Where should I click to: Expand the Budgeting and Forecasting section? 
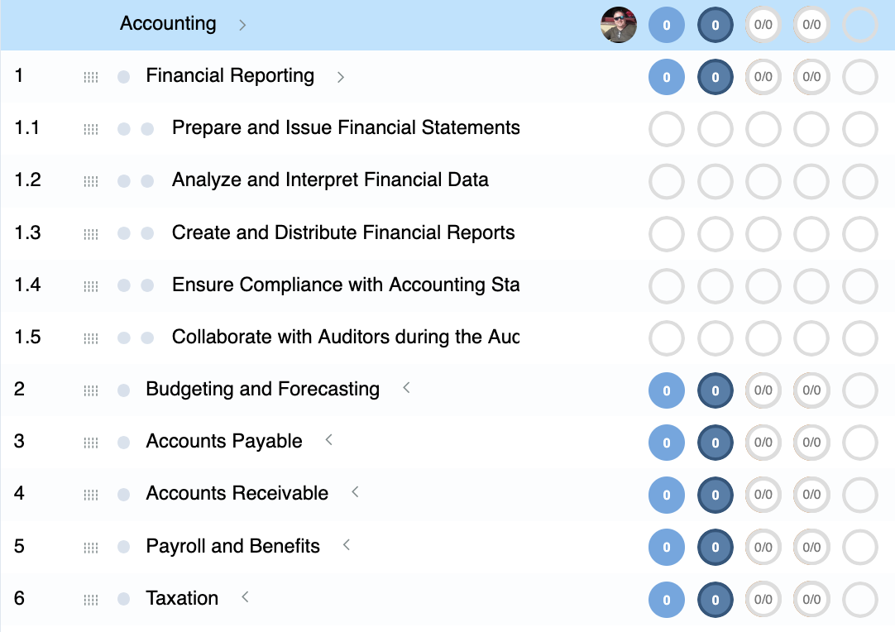click(x=406, y=387)
